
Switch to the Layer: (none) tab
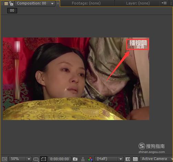(x=138, y=3)
